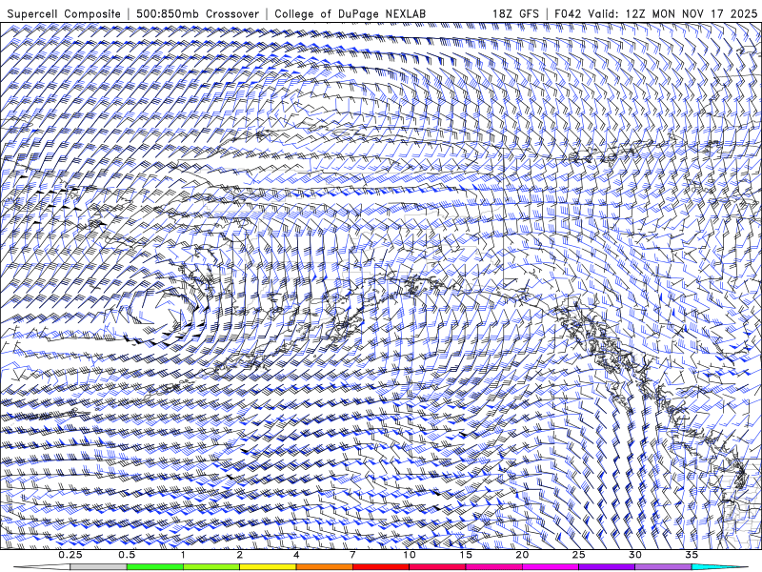762x572 pixels.
Task: Select the magenta 20–25 legend swatch
Action: (551, 567)
